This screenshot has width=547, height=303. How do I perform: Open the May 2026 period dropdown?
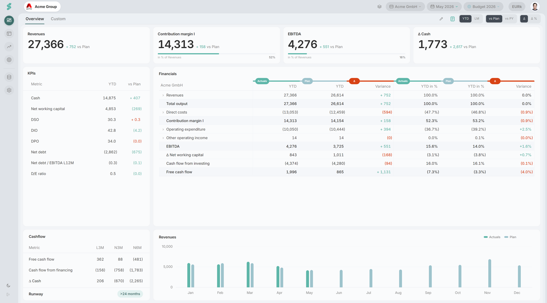click(x=444, y=7)
